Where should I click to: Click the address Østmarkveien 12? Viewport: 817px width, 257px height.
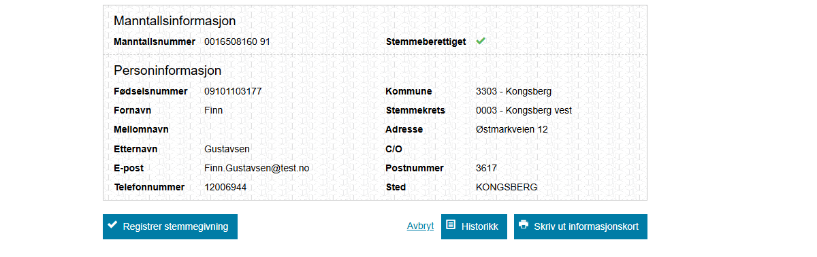click(x=512, y=129)
